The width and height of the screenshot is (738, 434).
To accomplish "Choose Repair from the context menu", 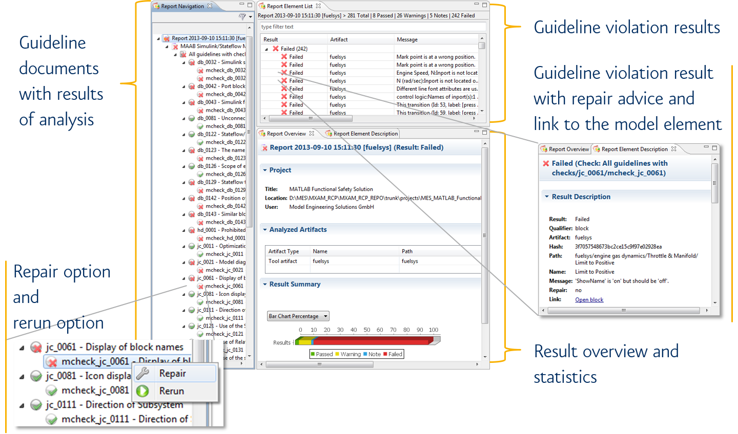I will click(172, 374).
